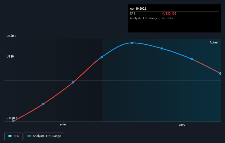Screen dimensions: 225x143
Task: Click the Analysts' EPS Range tooltip row label
Action: pos(144,18)
